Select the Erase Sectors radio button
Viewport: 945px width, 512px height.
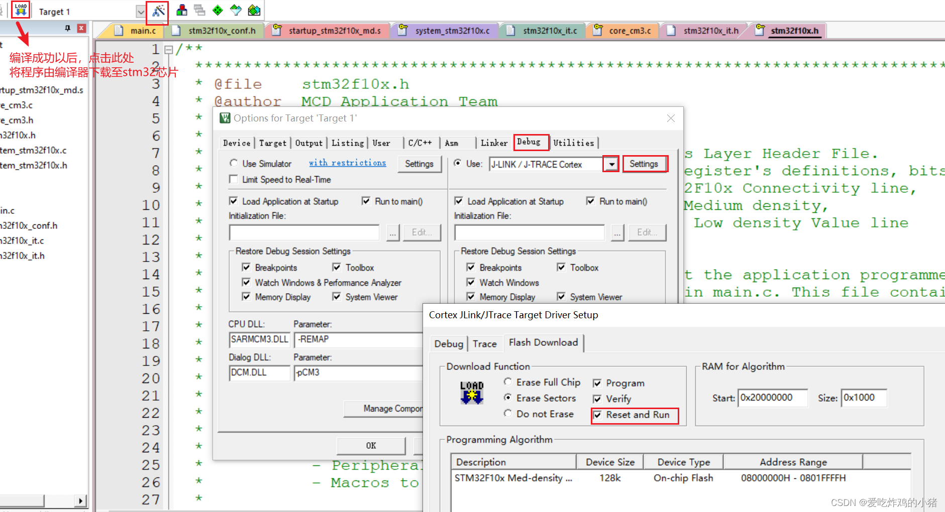(x=508, y=397)
